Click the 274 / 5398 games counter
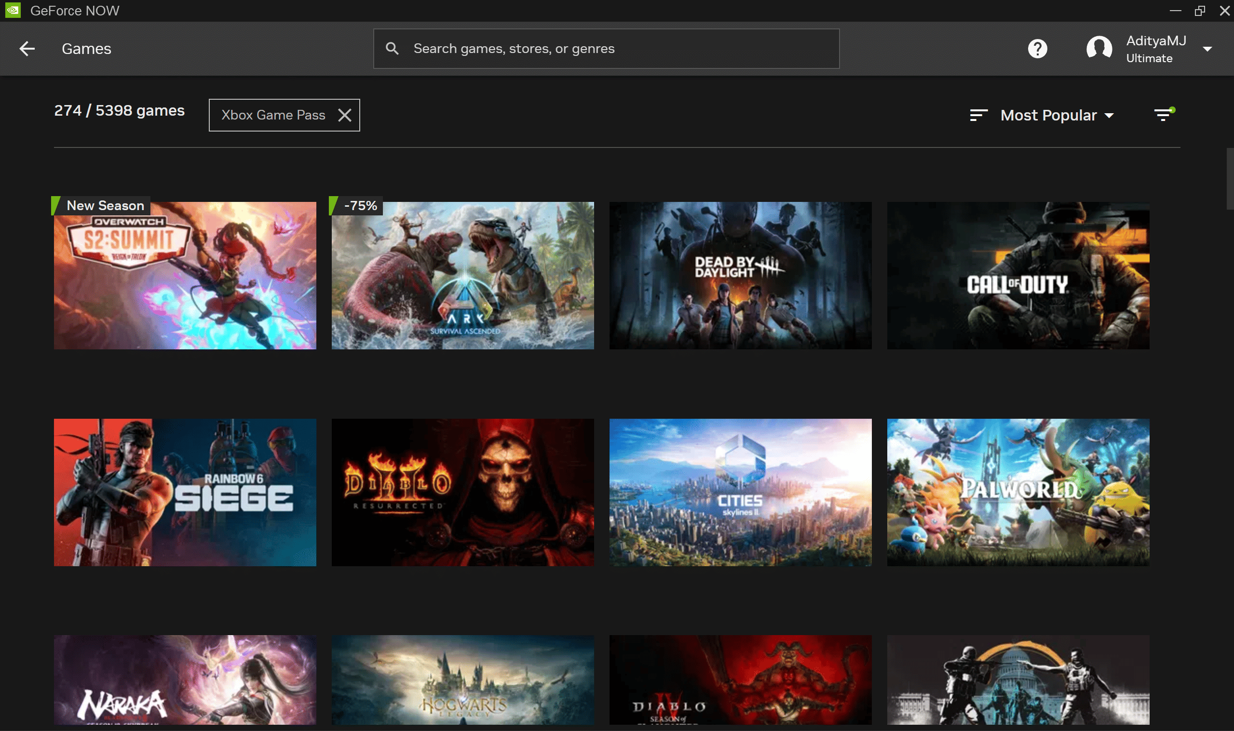This screenshot has height=731, width=1234. pyautogui.click(x=119, y=110)
